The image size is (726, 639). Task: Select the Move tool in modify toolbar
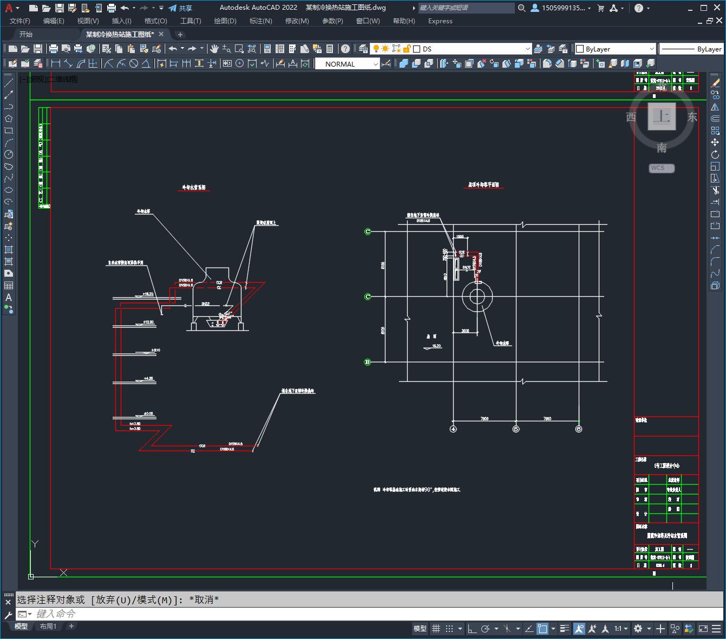click(x=715, y=142)
